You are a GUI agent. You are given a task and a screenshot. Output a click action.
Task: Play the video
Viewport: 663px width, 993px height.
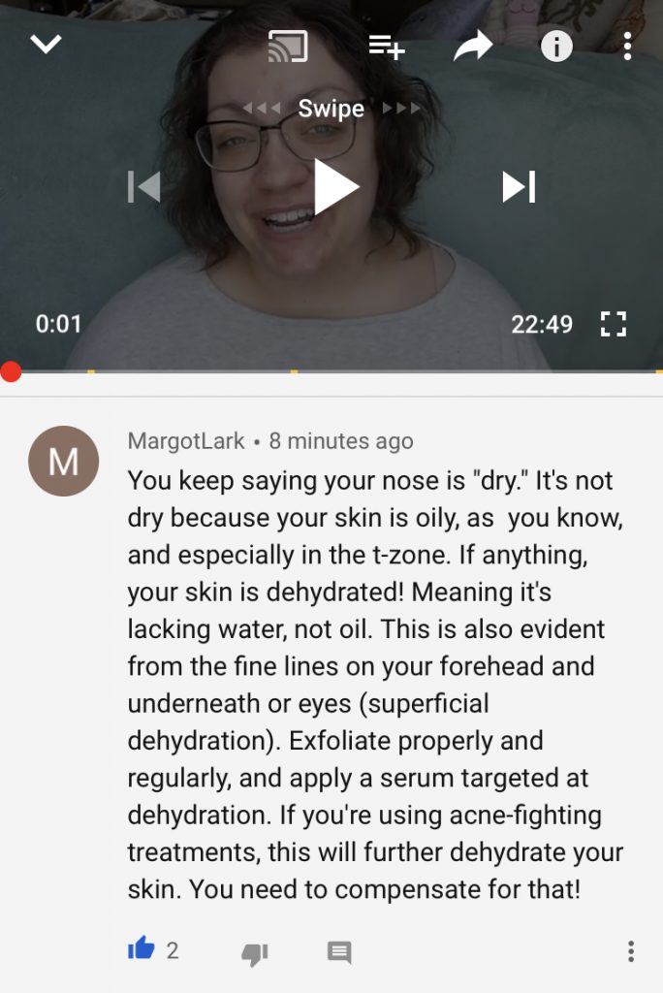click(336, 187)
